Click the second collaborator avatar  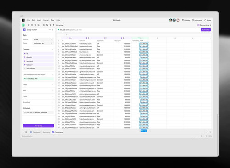pos(174,20)
